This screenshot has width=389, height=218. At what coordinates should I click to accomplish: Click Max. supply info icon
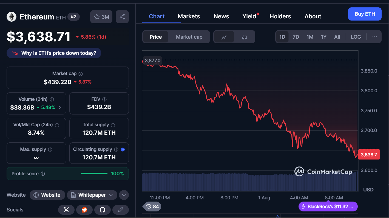click(x=50, y=150)
